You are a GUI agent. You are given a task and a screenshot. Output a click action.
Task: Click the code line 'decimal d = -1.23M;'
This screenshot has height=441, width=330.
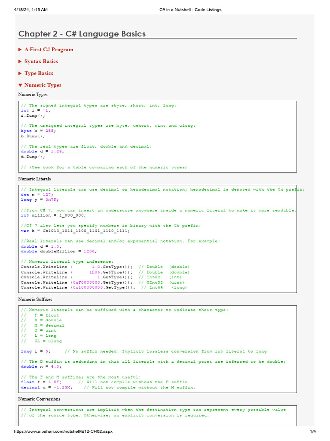[x=46, y=387]
